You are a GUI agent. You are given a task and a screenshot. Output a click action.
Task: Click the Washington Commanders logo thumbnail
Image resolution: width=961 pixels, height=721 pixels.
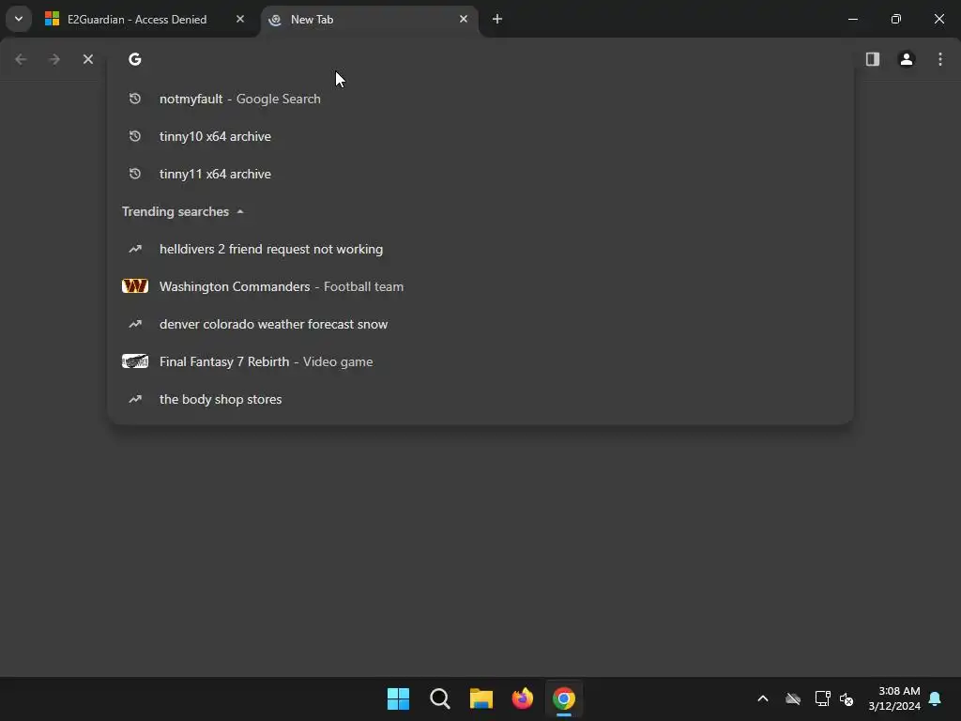pos(135,286)
